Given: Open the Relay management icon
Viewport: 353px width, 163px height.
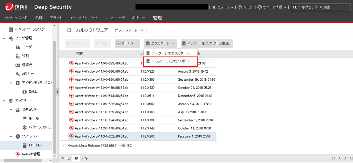Looking at the screenshot, I should pyautogui.click(x=18, y=154).
